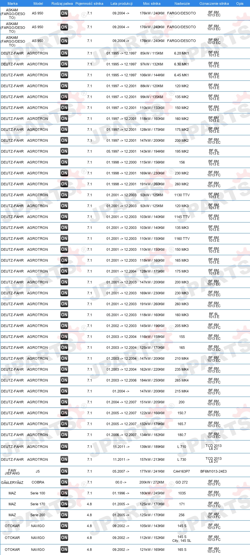250x555 pixels.
Task: Click the ON icon in the 235 MK4 row
Action: click(64, 369)
